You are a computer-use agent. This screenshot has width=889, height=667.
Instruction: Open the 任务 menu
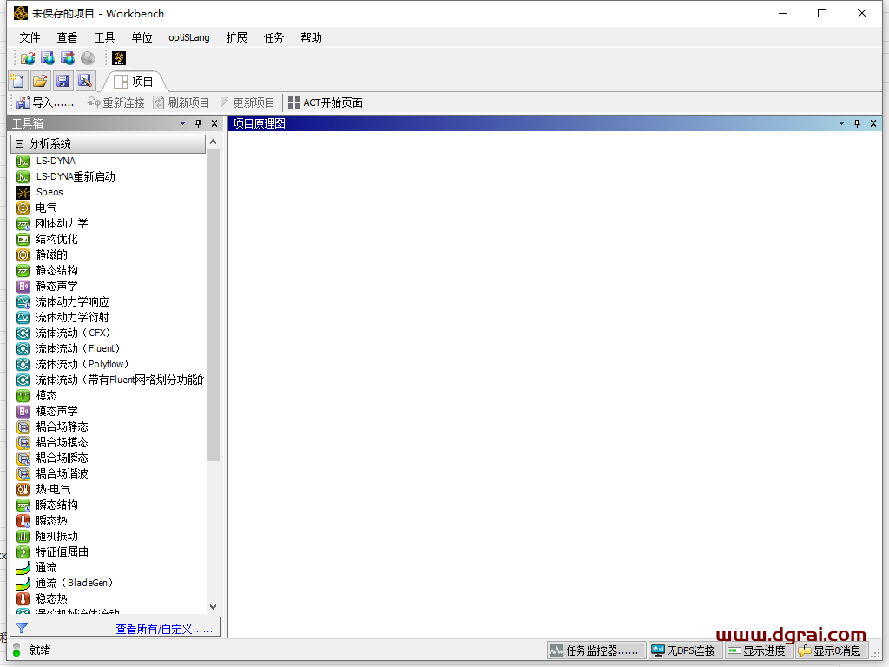(x=273, y=37)
